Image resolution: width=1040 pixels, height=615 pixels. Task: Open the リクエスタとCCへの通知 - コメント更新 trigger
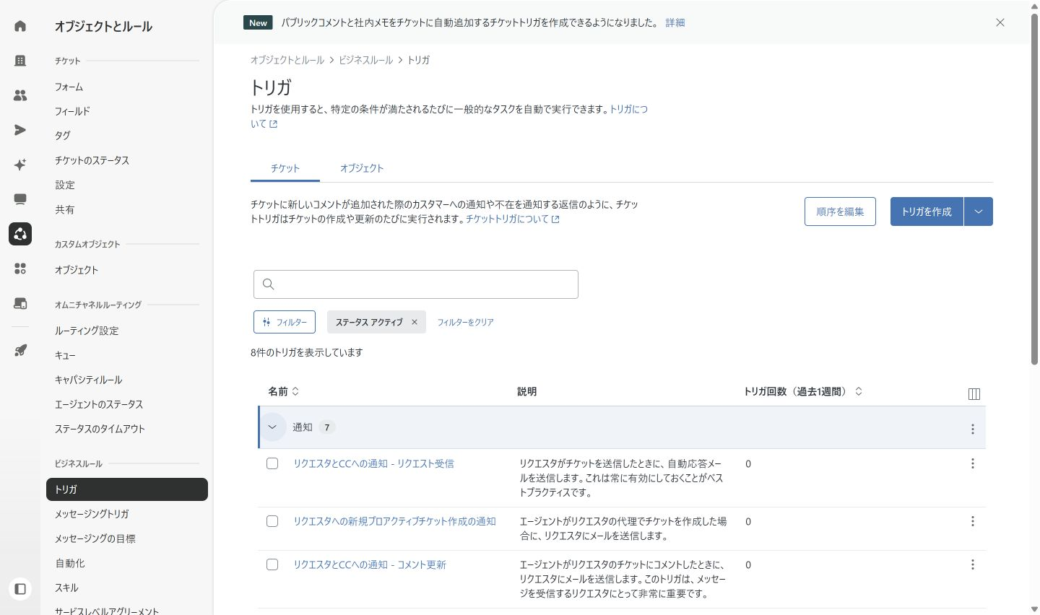pyautogui.click(x=370, y=564)
